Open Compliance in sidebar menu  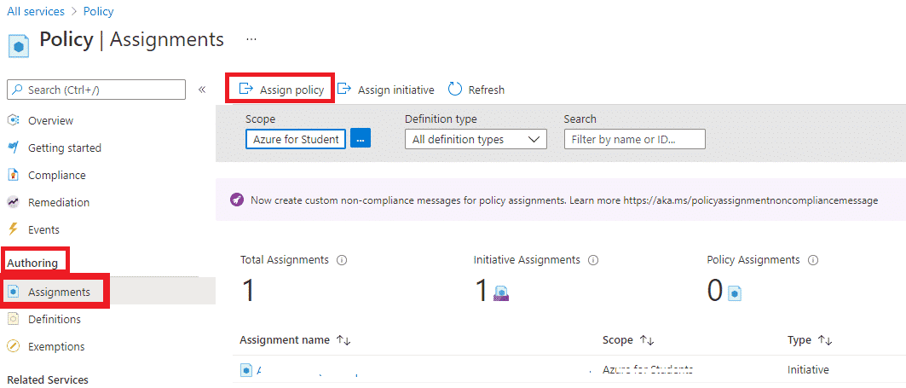tap(56, 175)
